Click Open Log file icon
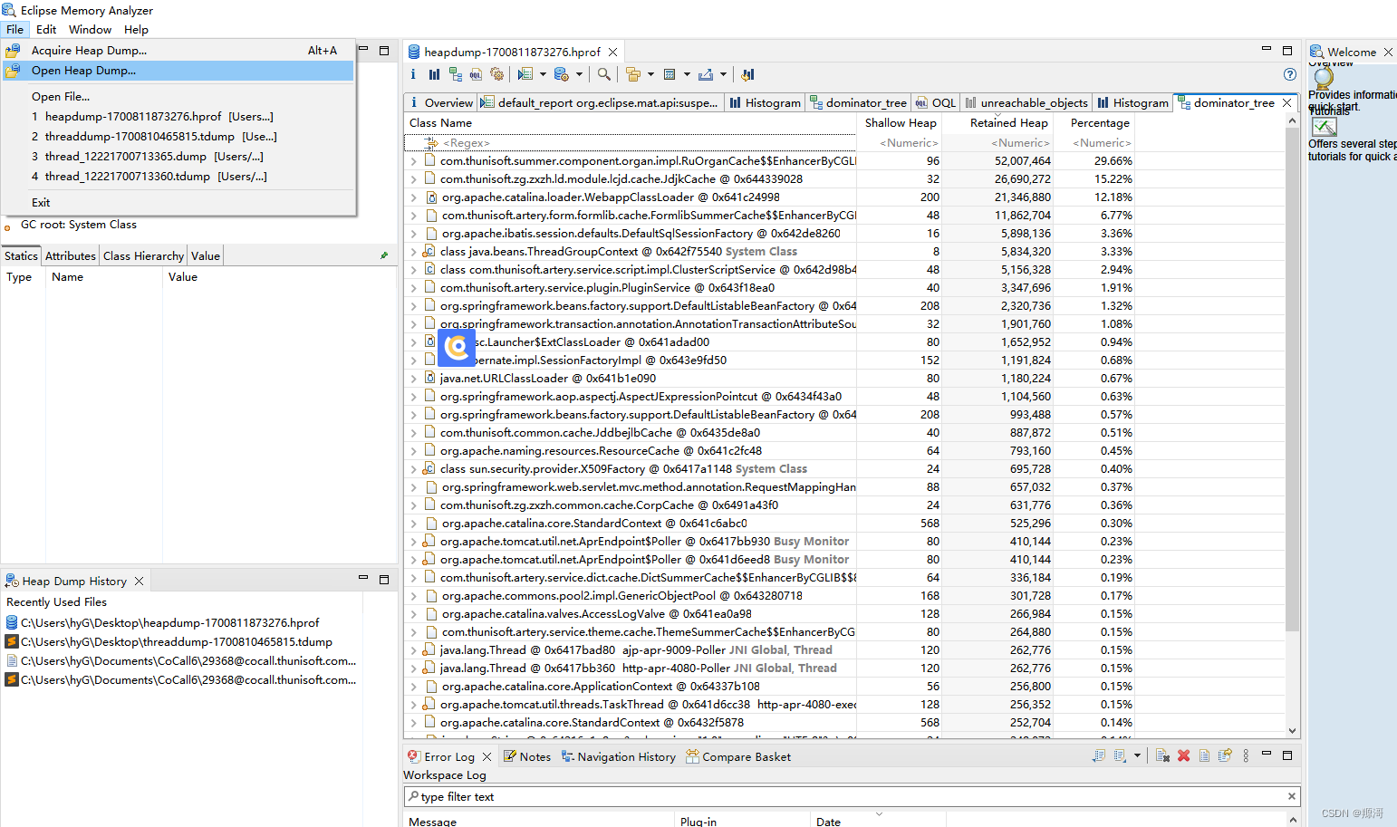Viewport: 1397px width, 827px height. point(1204,755)
